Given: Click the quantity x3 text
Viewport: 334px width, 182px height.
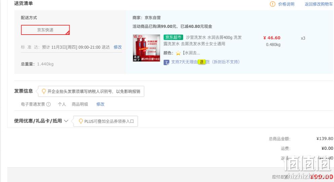Looking at the screenshot, I should click(303, 38).
